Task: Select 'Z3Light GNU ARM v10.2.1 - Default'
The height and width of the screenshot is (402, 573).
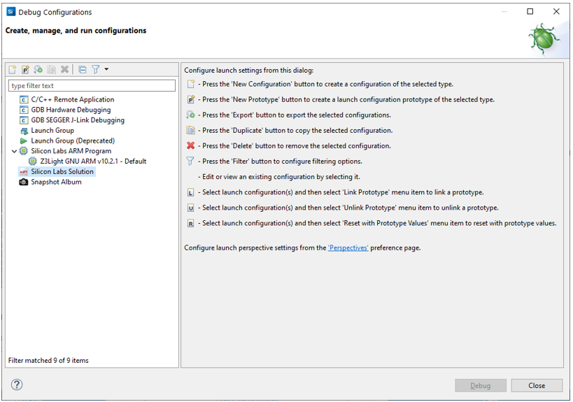Action: 93,161
